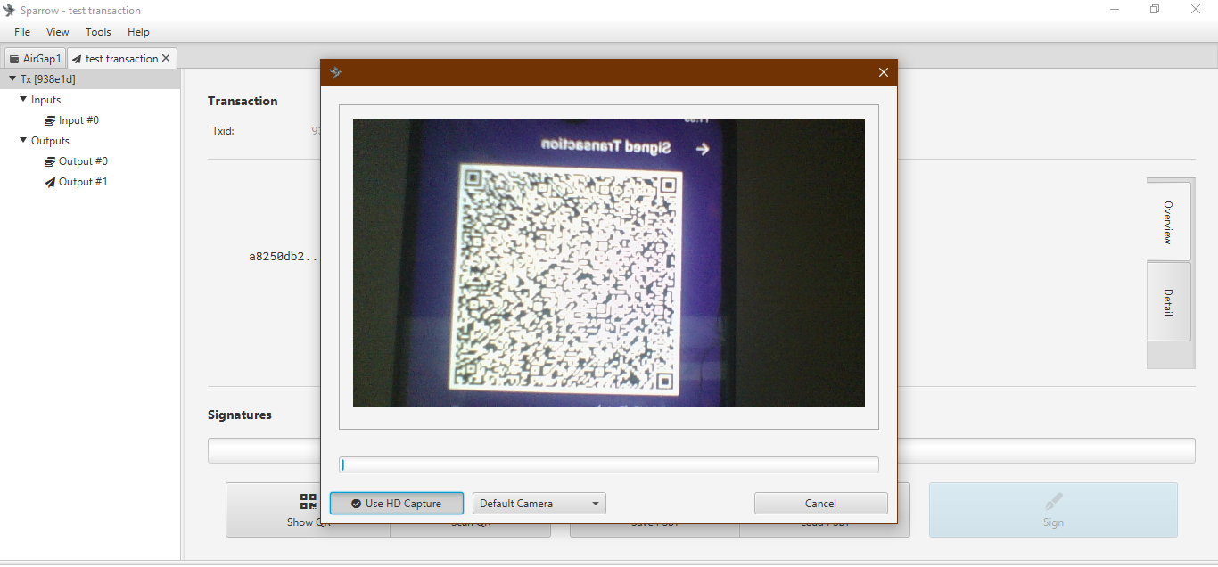Click the wallet icon on AirGap1 tab
Screen dimensions: 1218x567
[x=14, y=59]
